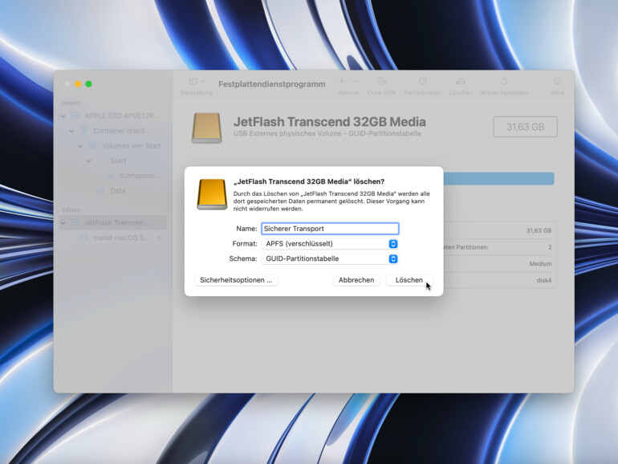Open the Format dropdown APFS (verschlüsselt)
The height and width of the screenshot is (464, 618).
tap(330, 243)
